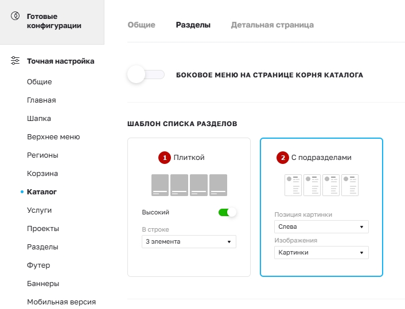Select the Плиткой tile layout preview
Viewport: 405px width, 309px height.
tap(189, 185)
